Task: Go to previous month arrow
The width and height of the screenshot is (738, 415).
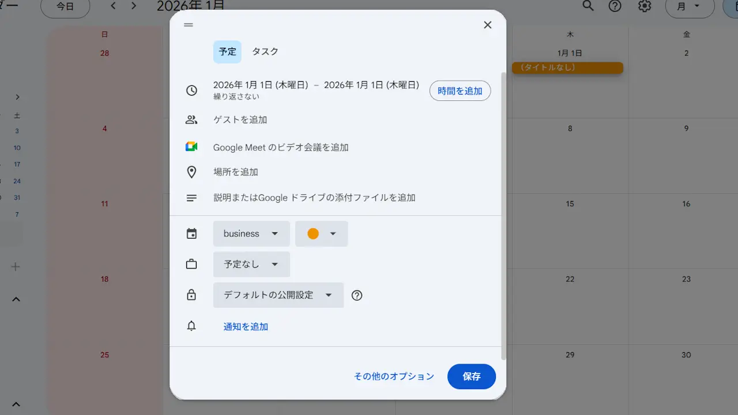Action: click(x=113, y=6)
